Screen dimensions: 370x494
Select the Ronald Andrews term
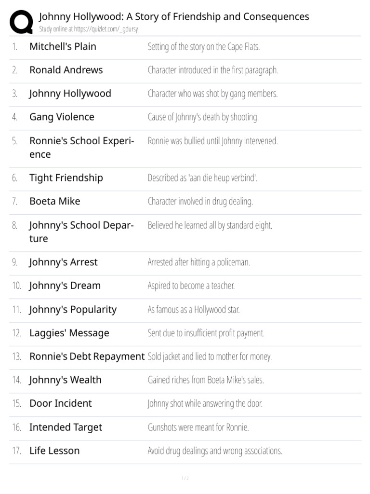tap(66, 70)
